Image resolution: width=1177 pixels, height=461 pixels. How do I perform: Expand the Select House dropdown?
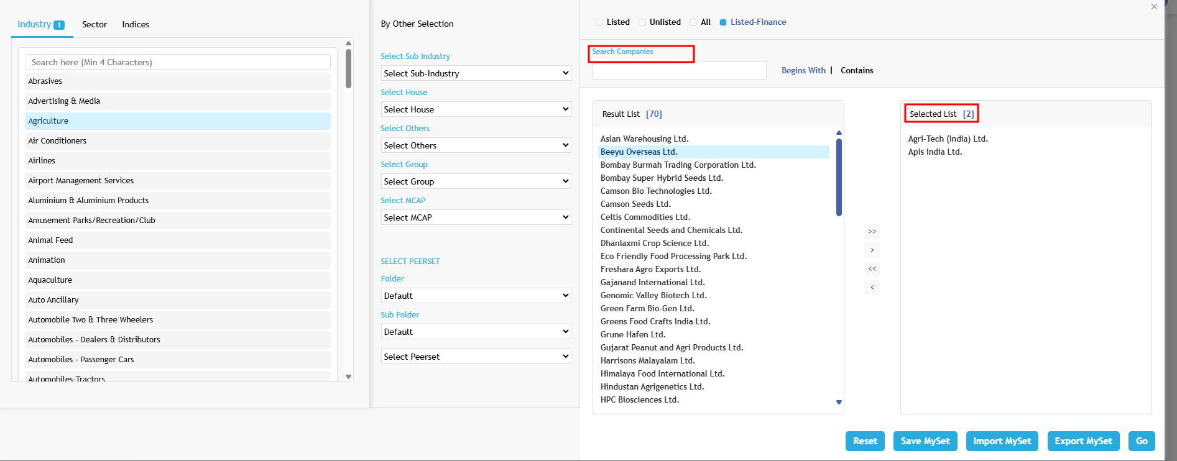(476, 109)
